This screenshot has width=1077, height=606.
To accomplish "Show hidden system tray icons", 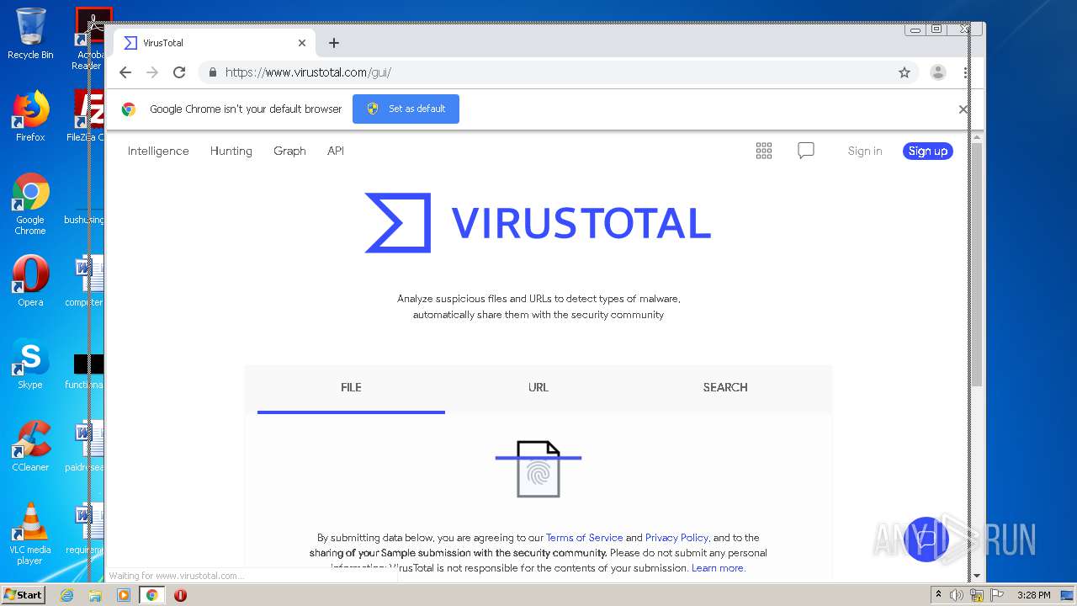I will pos(938,595).
